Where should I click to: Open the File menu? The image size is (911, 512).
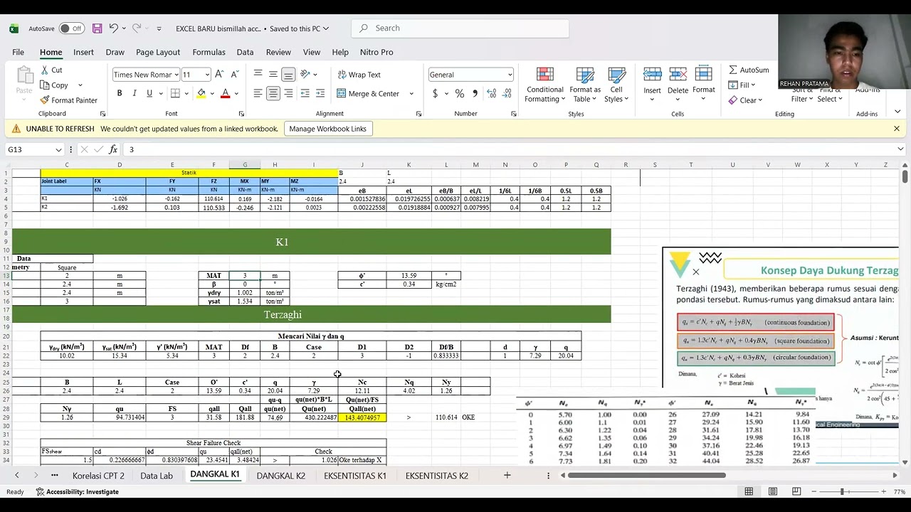click(18, 52)
